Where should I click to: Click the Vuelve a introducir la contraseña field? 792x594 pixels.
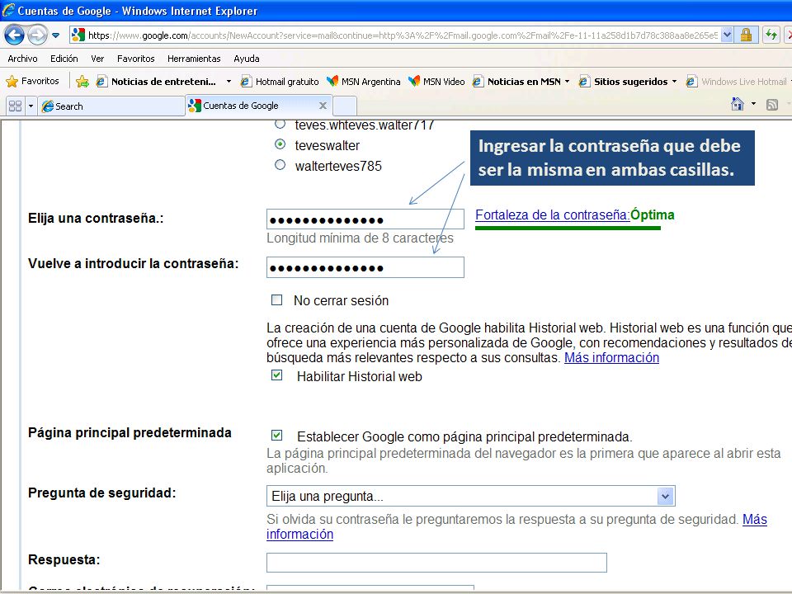pyautogui.click(x=365, y=267)
